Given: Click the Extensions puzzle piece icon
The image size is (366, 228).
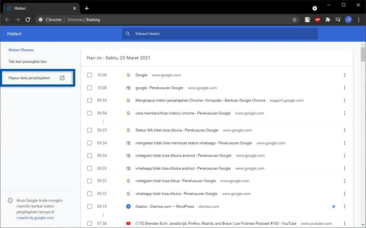Looking at the screenshot, I should click(328, 20).
